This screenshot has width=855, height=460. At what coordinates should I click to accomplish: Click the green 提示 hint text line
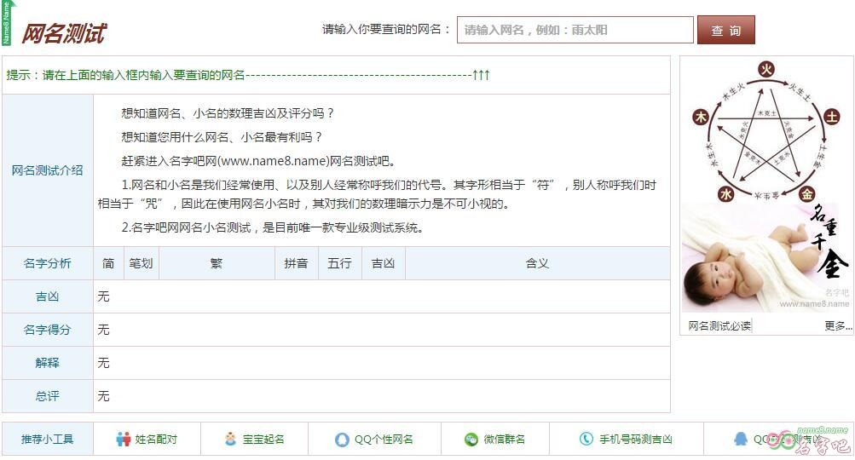(248, 75)
